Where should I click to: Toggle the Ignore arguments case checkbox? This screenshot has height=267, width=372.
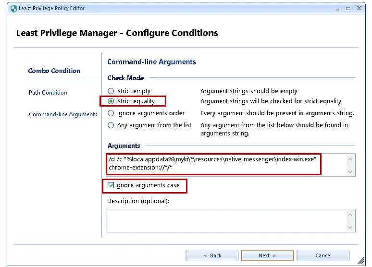click(x=111, y=185)
